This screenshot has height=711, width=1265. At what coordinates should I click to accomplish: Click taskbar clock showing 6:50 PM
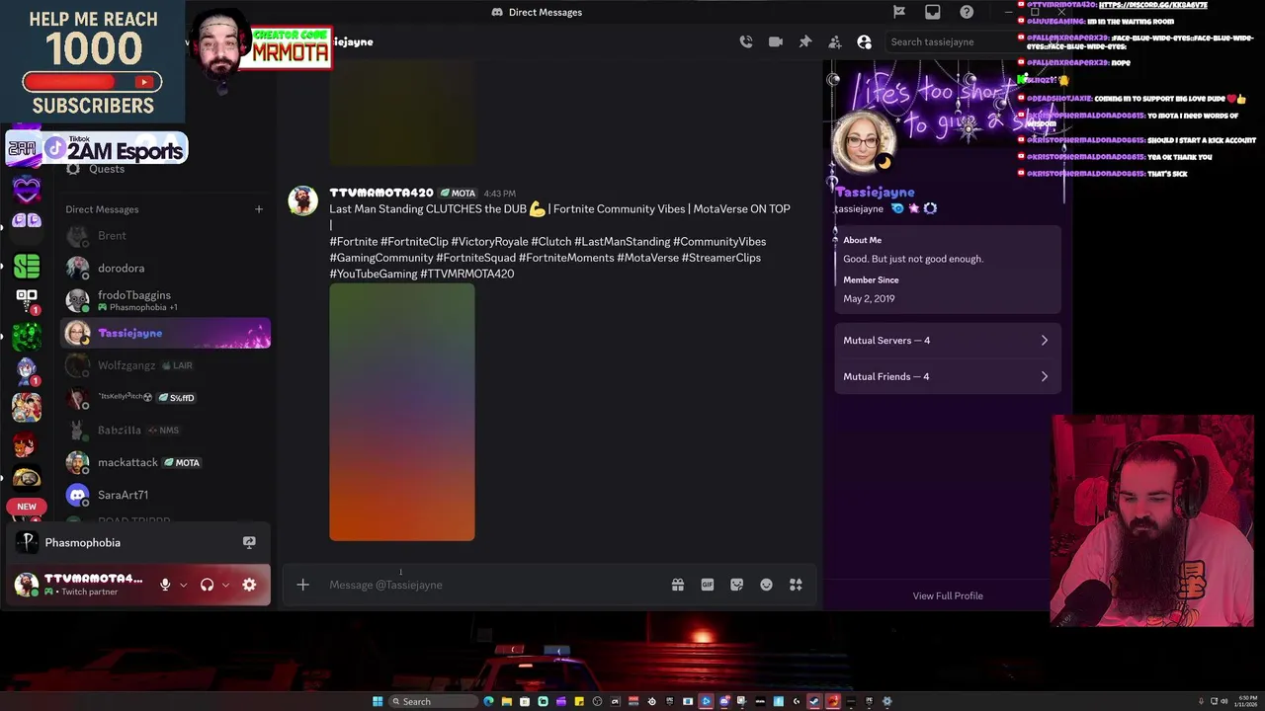click(1245, 702)
